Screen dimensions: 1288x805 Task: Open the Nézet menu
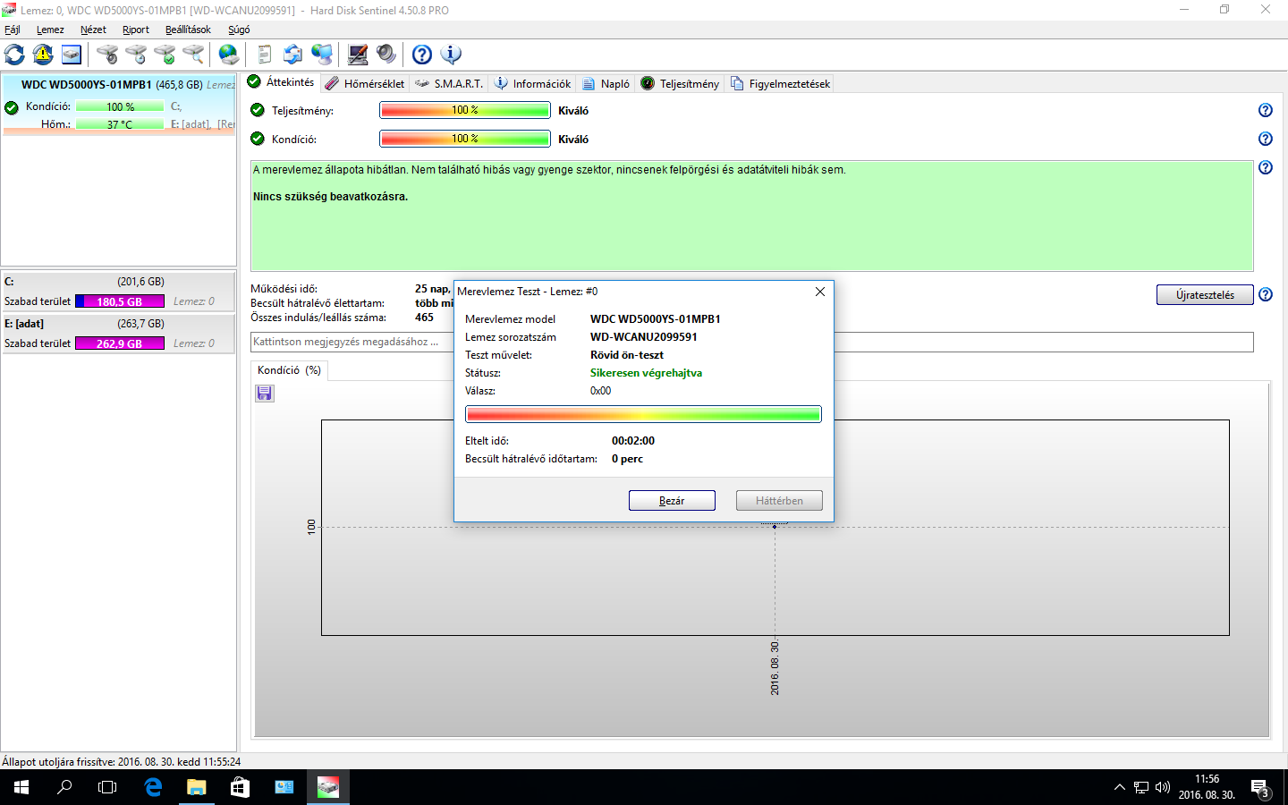(x=93, y=30)
